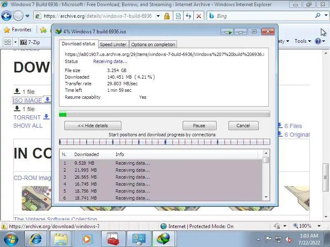Image resolution: width=330 pixels, height=247 pixels.
Task: Click the toolbox taskbar icon
Action: point(113,239)
